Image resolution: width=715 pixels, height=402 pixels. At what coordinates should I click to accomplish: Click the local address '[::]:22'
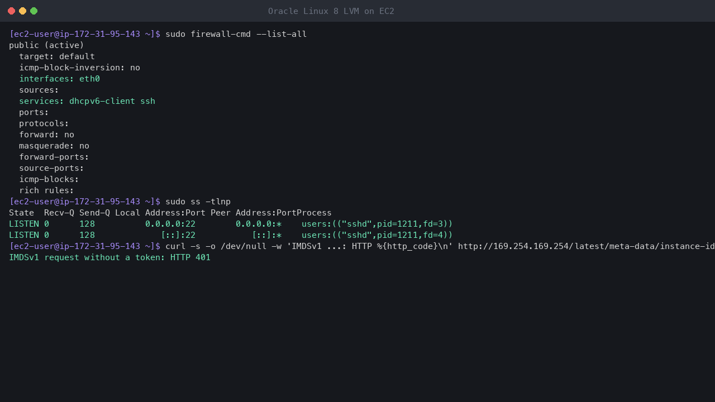click(x=178, y=235)
